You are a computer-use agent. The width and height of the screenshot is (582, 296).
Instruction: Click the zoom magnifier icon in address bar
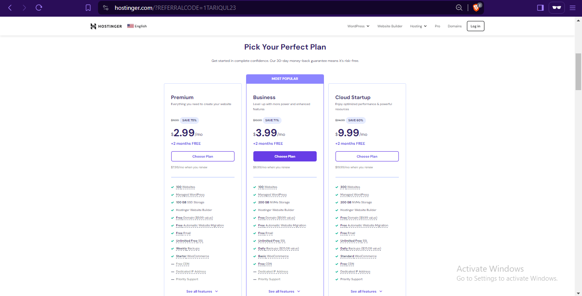coord(459,8)
